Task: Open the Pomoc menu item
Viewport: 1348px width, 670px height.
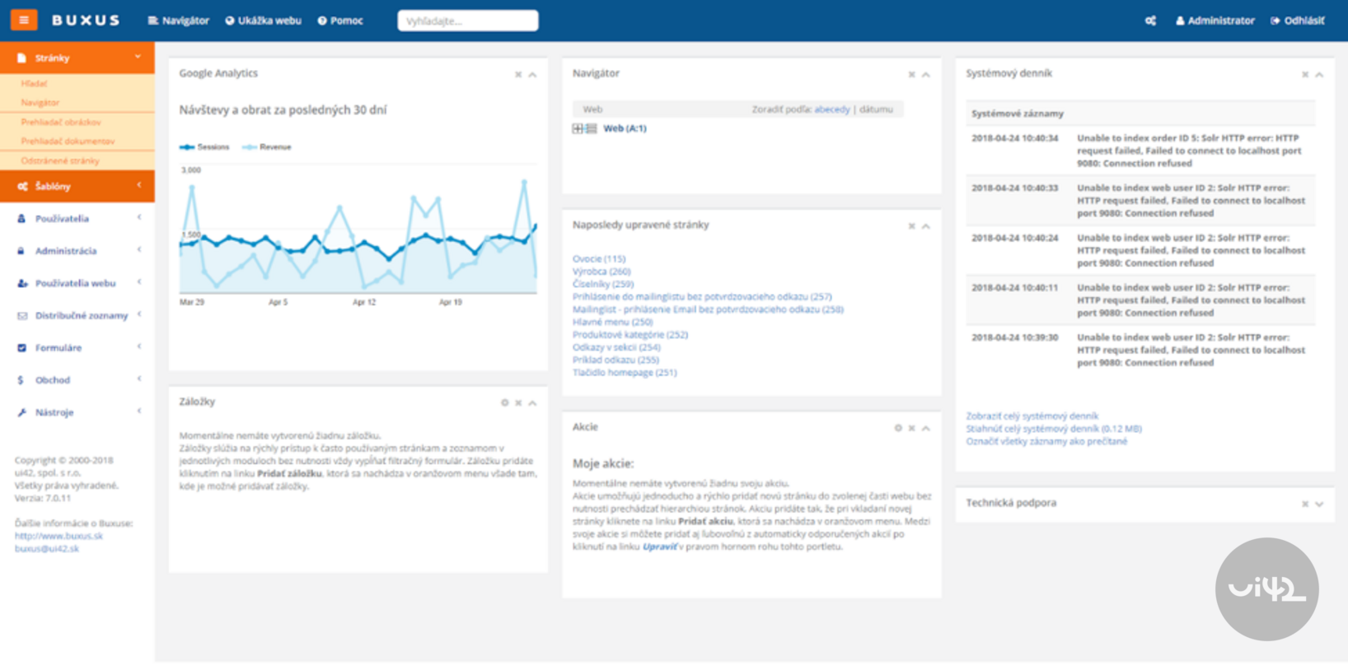Action: pyautogui.click(x=340, y=21)
